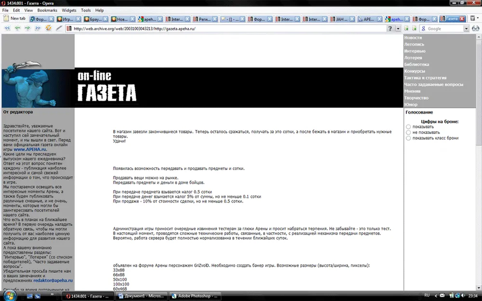Select the 'показывать' radio option
Viewport: 482px width, 301px height.
408,127
